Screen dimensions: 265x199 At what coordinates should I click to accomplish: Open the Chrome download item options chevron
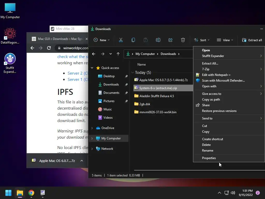pos(82,161)
